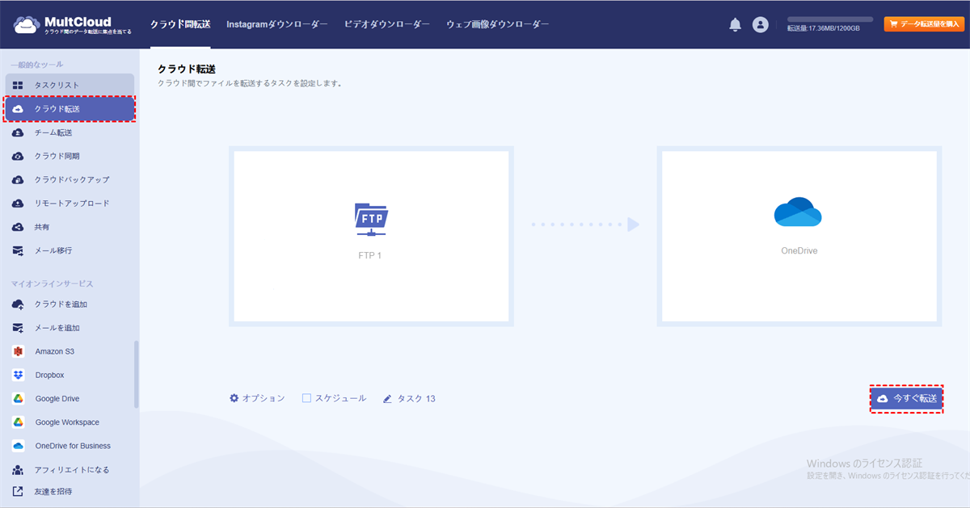The image size is (970, 508).
Task: Click the cloud sync icon
Action: 18,156
